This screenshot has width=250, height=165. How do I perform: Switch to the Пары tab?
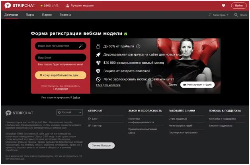[x=30, y=15]
